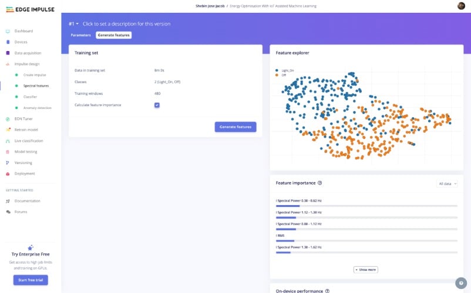Open the user avatar menu
This screenshot has height=293, width=471.
tap(461, 6)
